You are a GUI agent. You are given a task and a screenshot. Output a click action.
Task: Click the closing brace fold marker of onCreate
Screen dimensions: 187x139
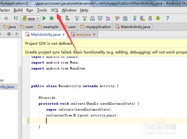point(30,127)
